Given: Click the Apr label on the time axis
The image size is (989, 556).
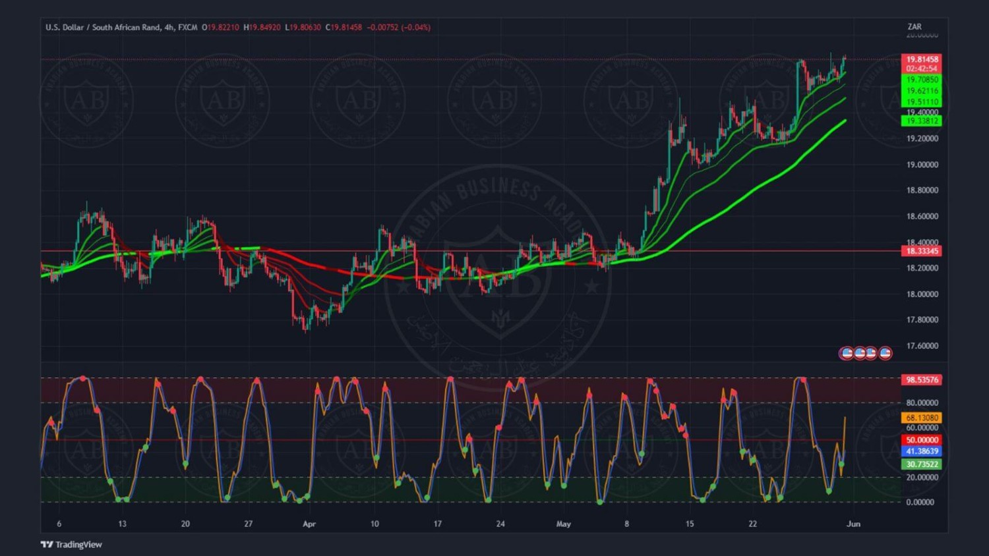Looking at the screenshot, I should [309, 524].
